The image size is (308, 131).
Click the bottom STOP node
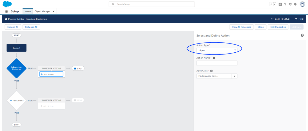point(16,124)
